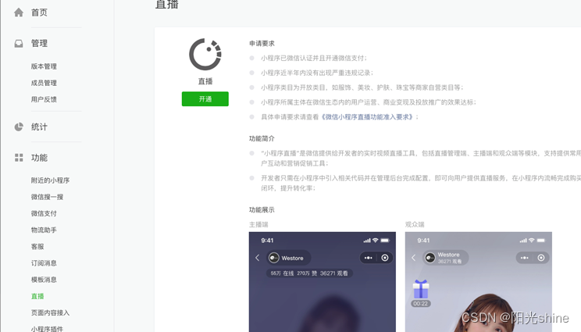Tap the gift box icon in 观众端 preview

(x=421, y=289)
